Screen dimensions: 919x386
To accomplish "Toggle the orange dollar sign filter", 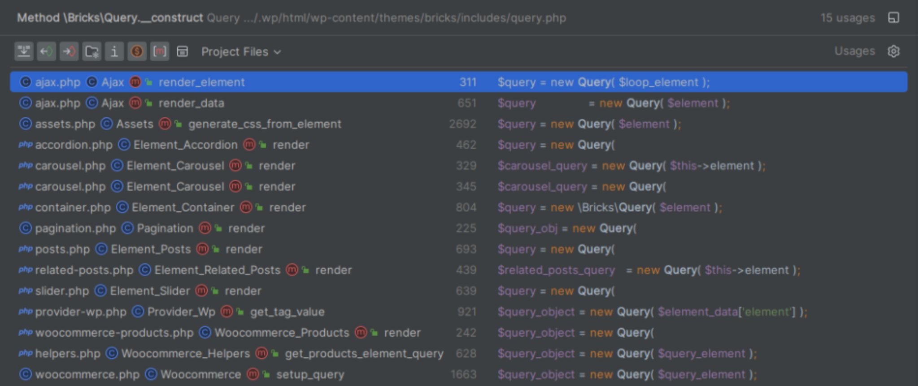I will (x=137, y=52).
